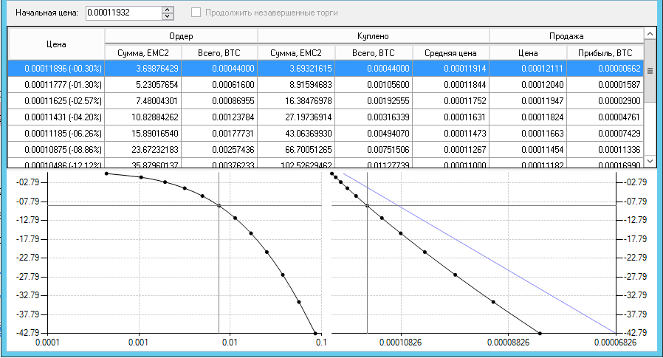663x358 pixels.
Task: Click the highlighted crosshair point on left chart
Action: pos(219,206)
